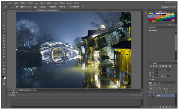Screen dimensions: 179x110
Task: Delete layer with Layers panel trash icon
Action: pyautogui.click(x=173, y=107)
